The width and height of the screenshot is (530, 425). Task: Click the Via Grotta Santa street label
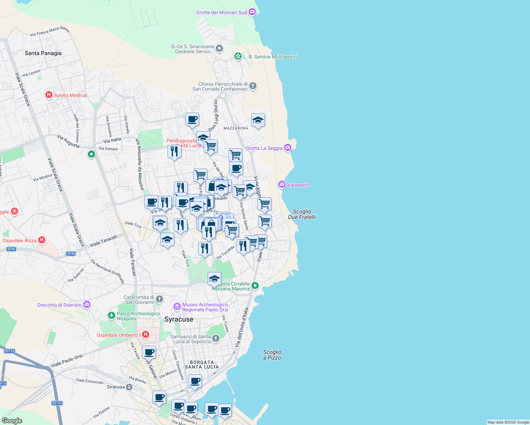pyautogui.click(x=244, y=215)
